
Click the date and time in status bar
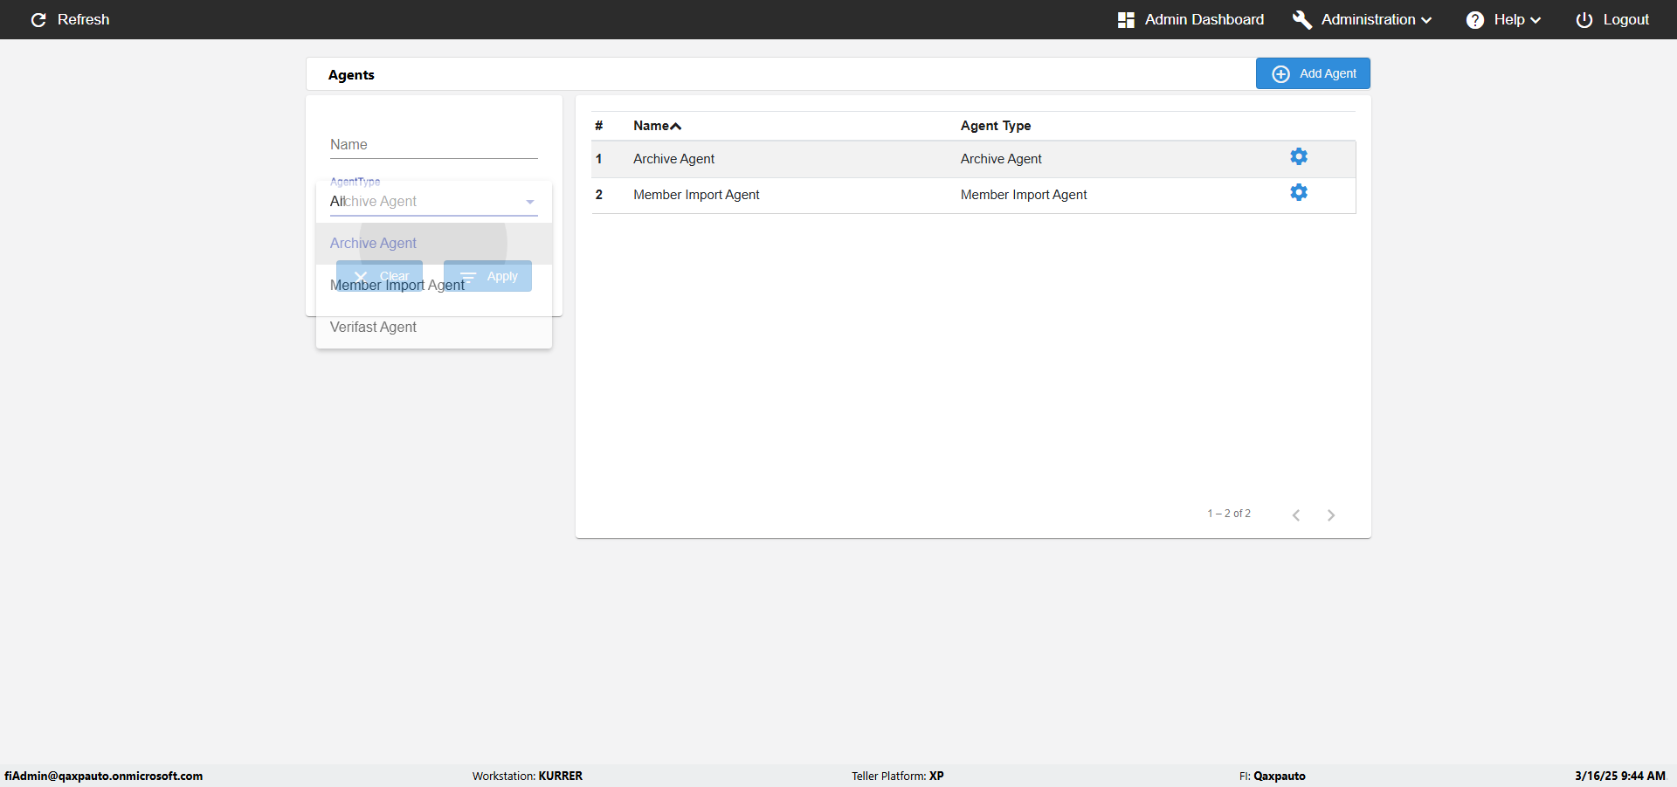(1620, 776)
